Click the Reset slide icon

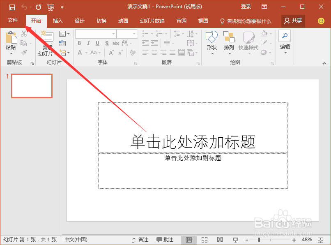[62, 43]
